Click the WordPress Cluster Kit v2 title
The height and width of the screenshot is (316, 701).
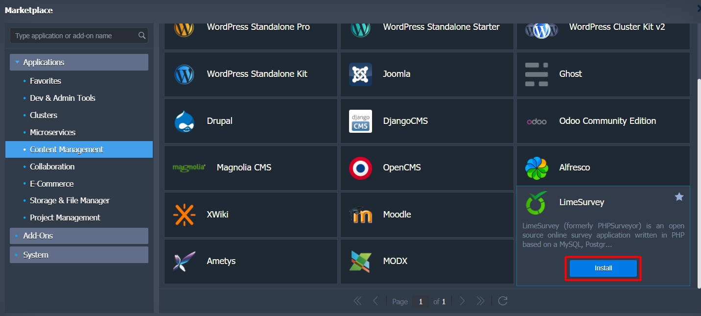(x=617, y=27)
